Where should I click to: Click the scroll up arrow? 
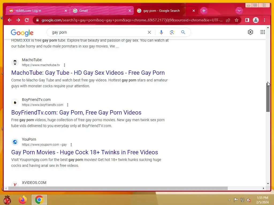click(x=268, y=27)
